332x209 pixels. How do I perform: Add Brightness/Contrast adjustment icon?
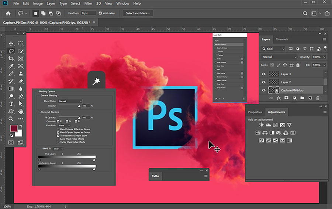point(261,125)
